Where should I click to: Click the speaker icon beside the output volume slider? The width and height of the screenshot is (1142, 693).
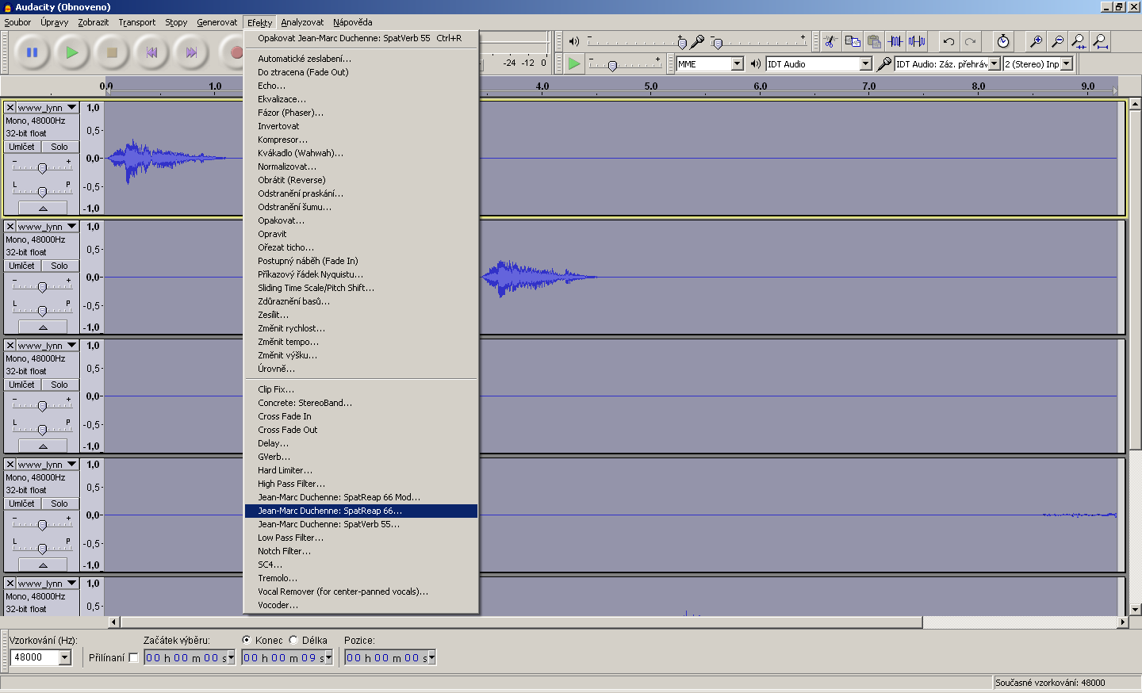574,41
